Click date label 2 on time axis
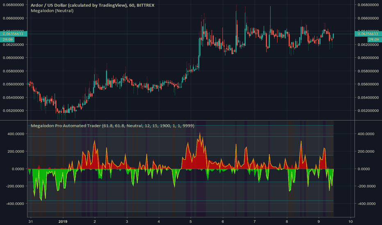Viewport: 382px width, 225px height. point(95,222)
